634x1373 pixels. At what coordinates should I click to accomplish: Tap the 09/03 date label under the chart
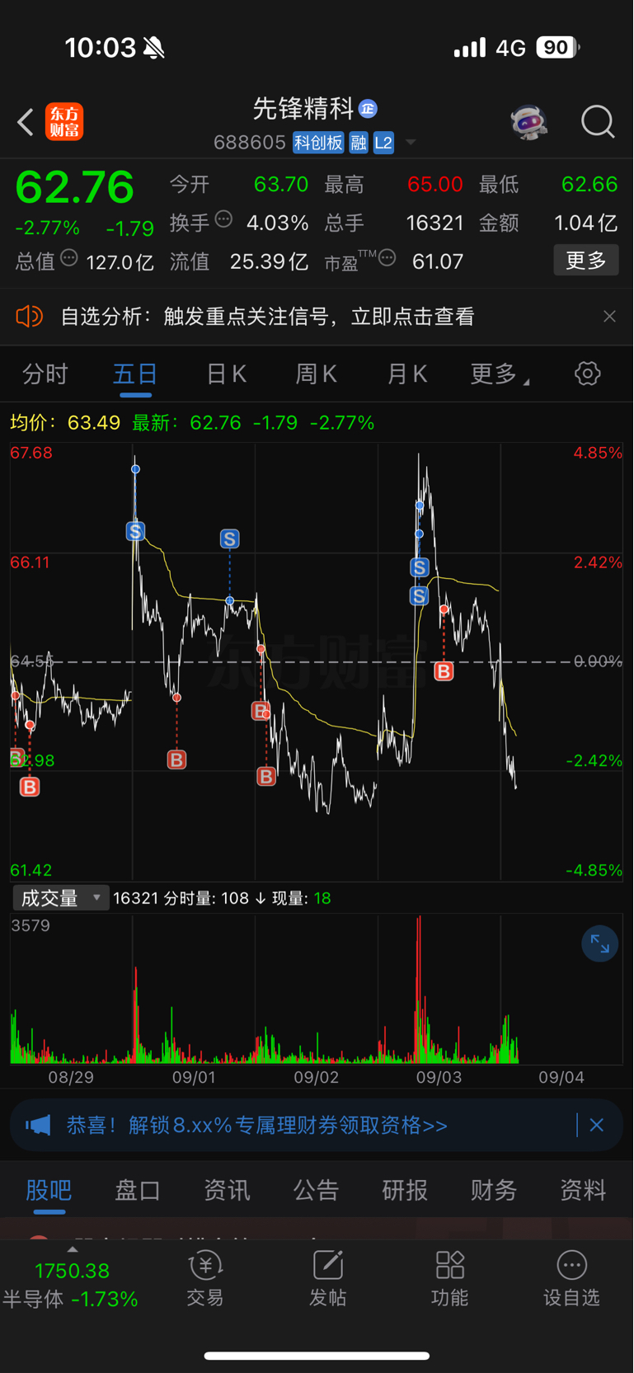pos(439,1077)
